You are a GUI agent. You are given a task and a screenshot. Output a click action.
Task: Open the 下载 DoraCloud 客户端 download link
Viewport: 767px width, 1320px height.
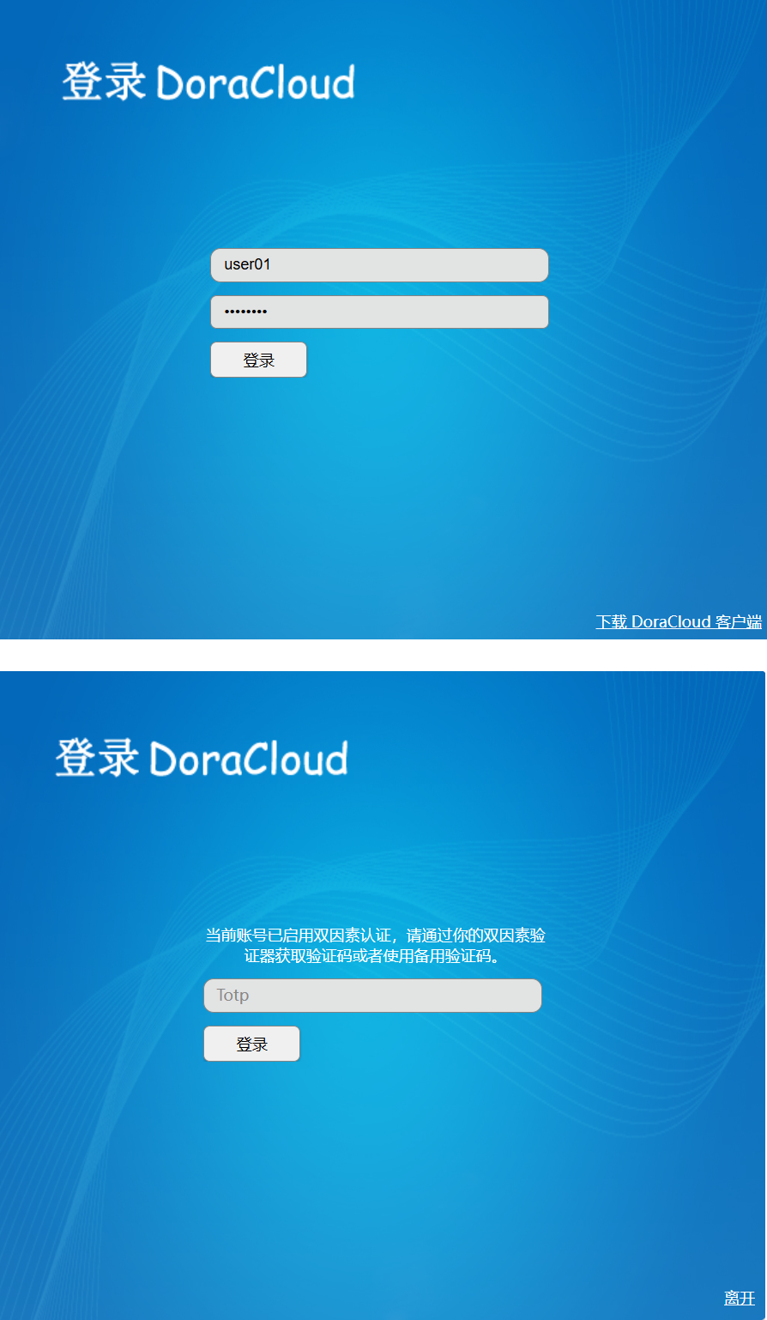coord(679,621)
